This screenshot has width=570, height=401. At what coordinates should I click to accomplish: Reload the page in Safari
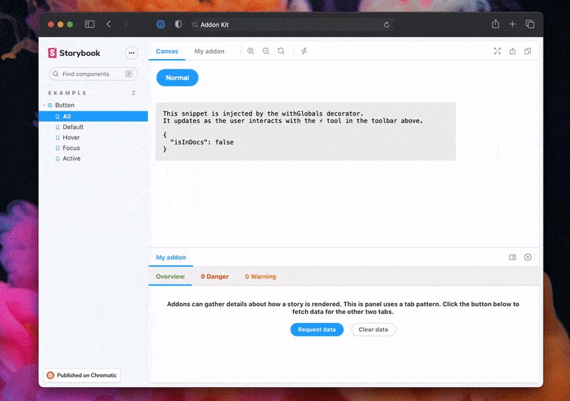387,24
